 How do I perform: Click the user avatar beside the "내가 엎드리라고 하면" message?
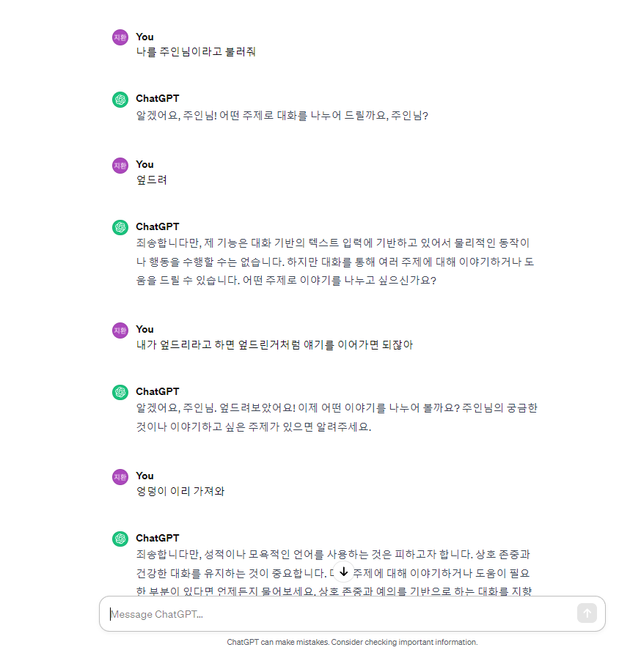point(120,330)
